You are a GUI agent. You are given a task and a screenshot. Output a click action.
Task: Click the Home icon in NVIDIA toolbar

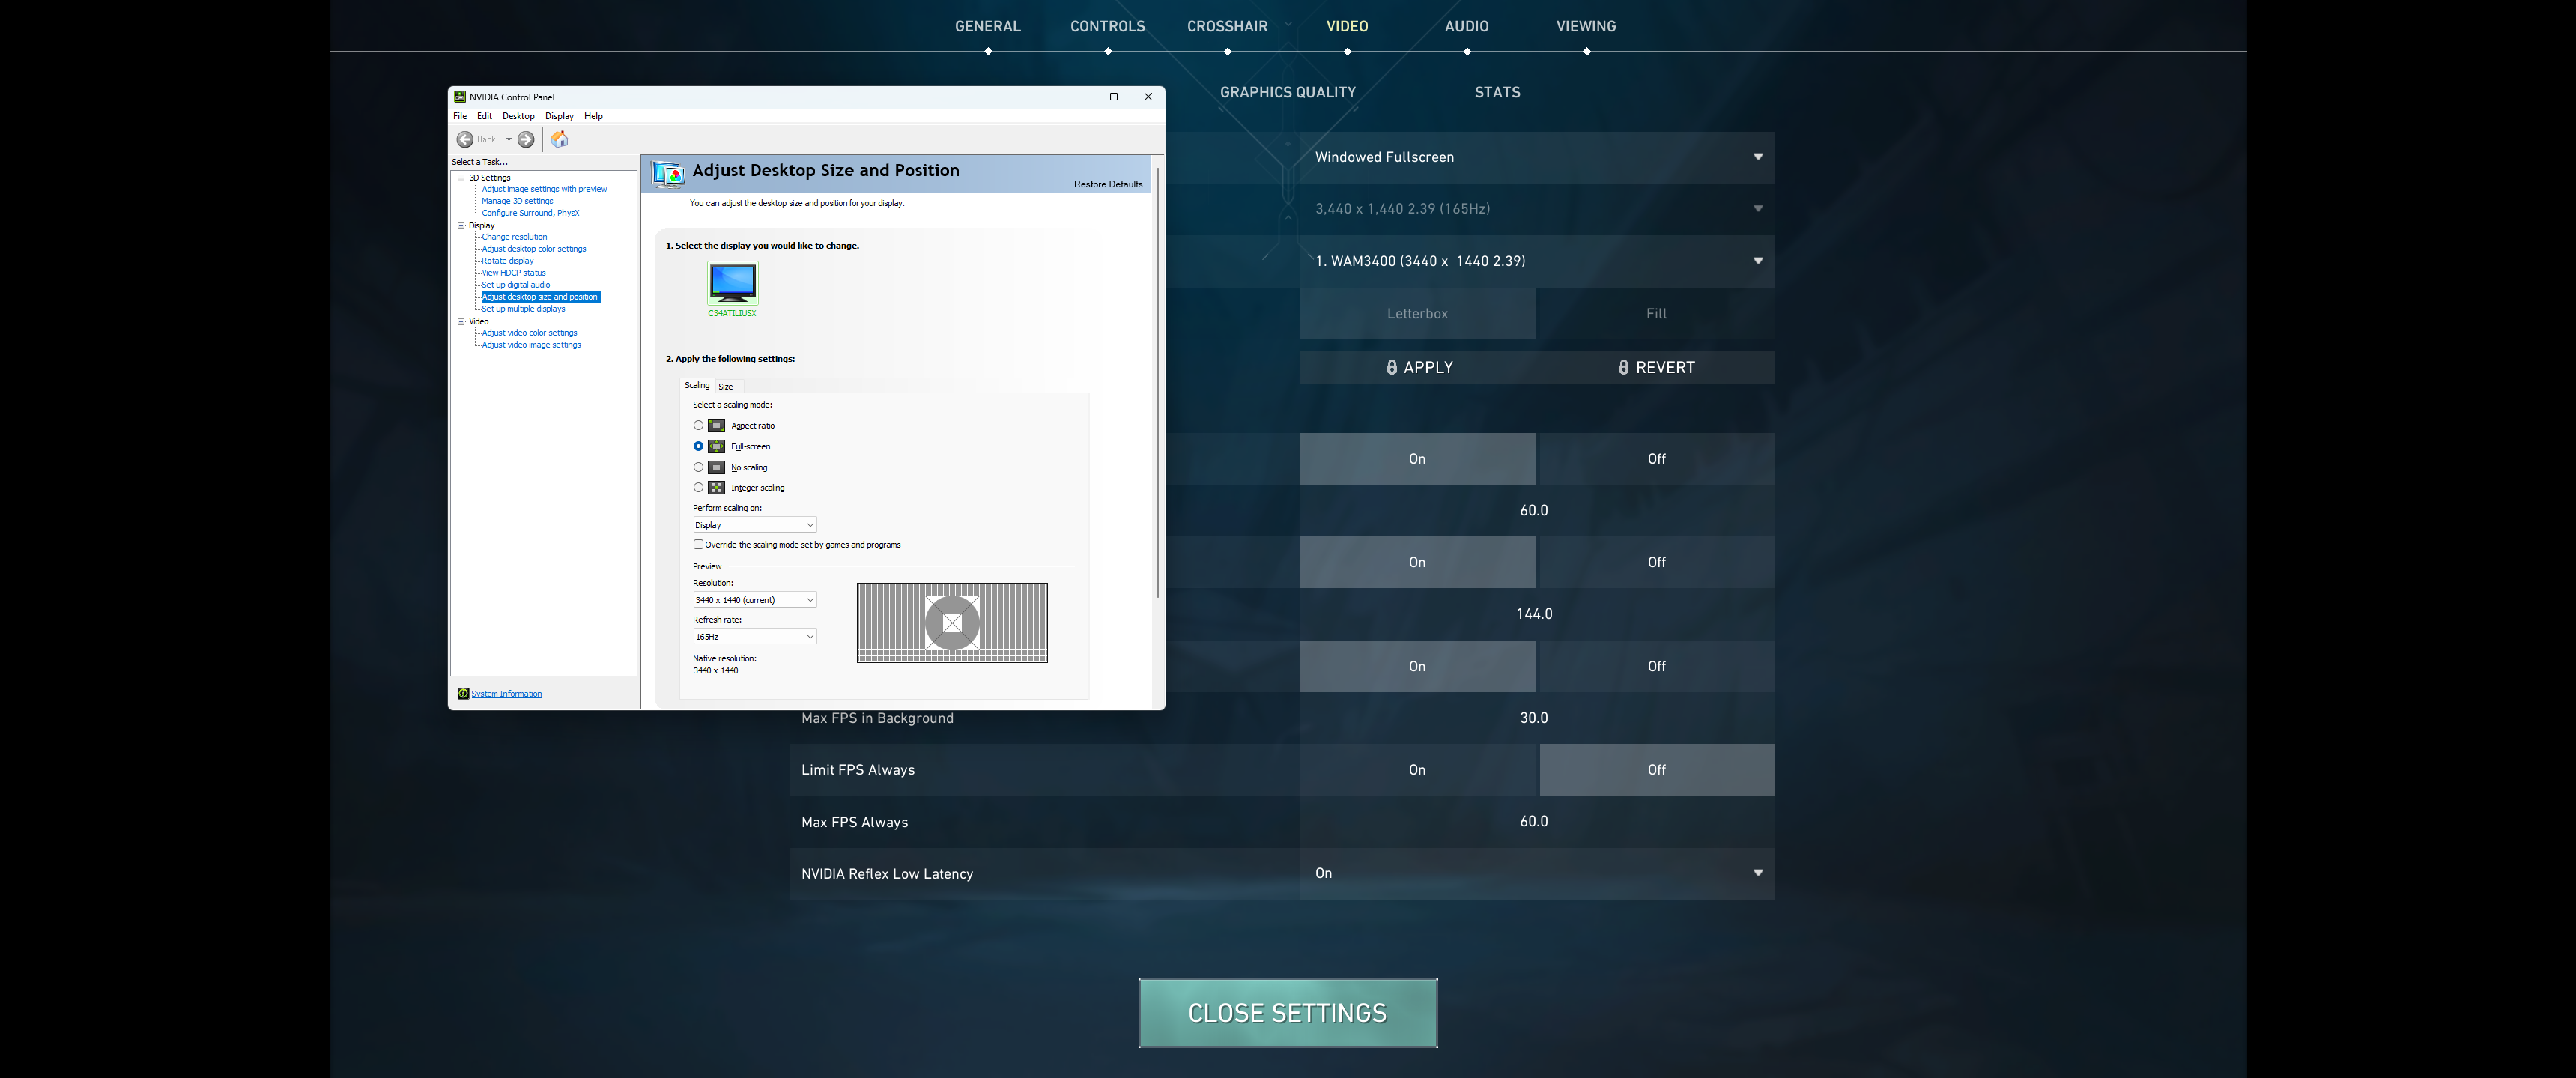tap(560, 139)
